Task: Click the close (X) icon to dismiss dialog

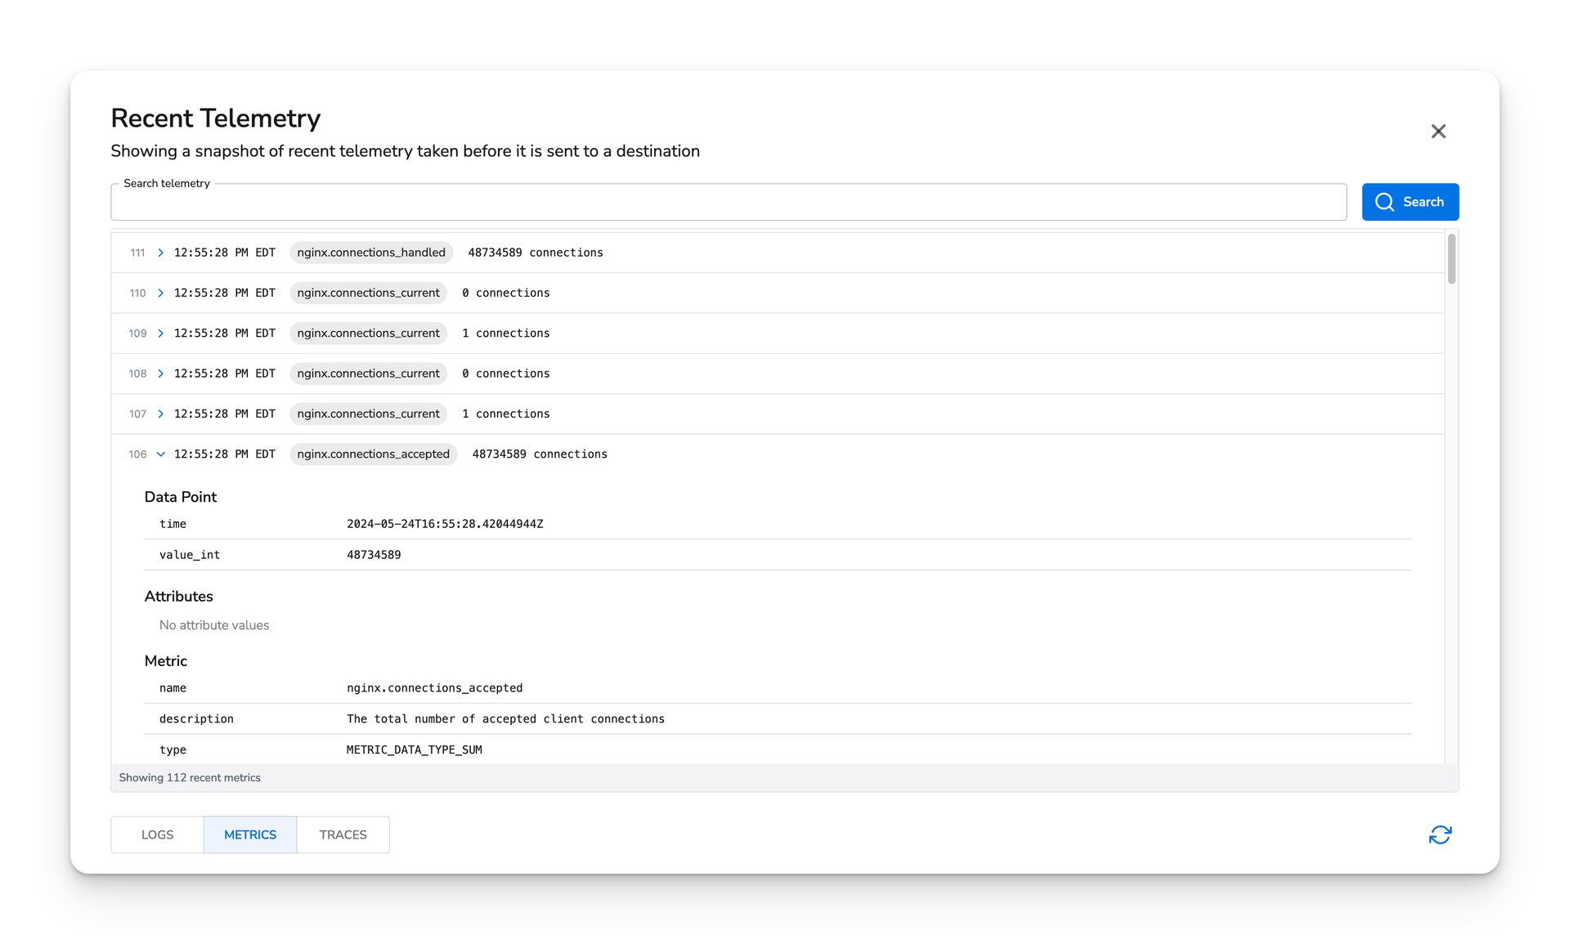Action: coord(1438,131)
